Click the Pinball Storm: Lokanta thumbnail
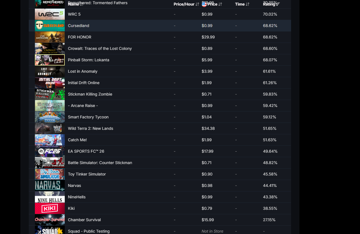Viewport: 360px width, 234px height. [x=50, y=60]
